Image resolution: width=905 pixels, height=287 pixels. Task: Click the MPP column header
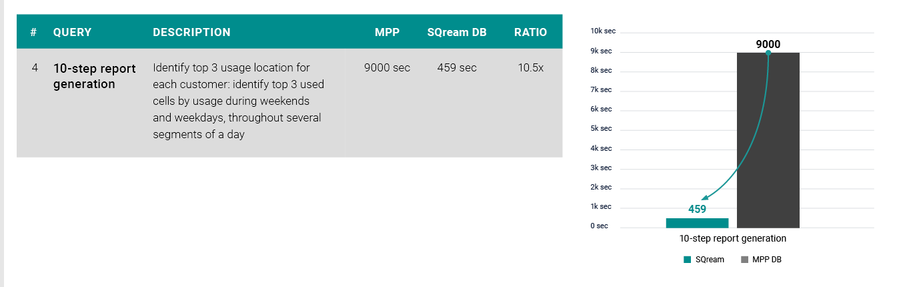(x=387, y=32)
